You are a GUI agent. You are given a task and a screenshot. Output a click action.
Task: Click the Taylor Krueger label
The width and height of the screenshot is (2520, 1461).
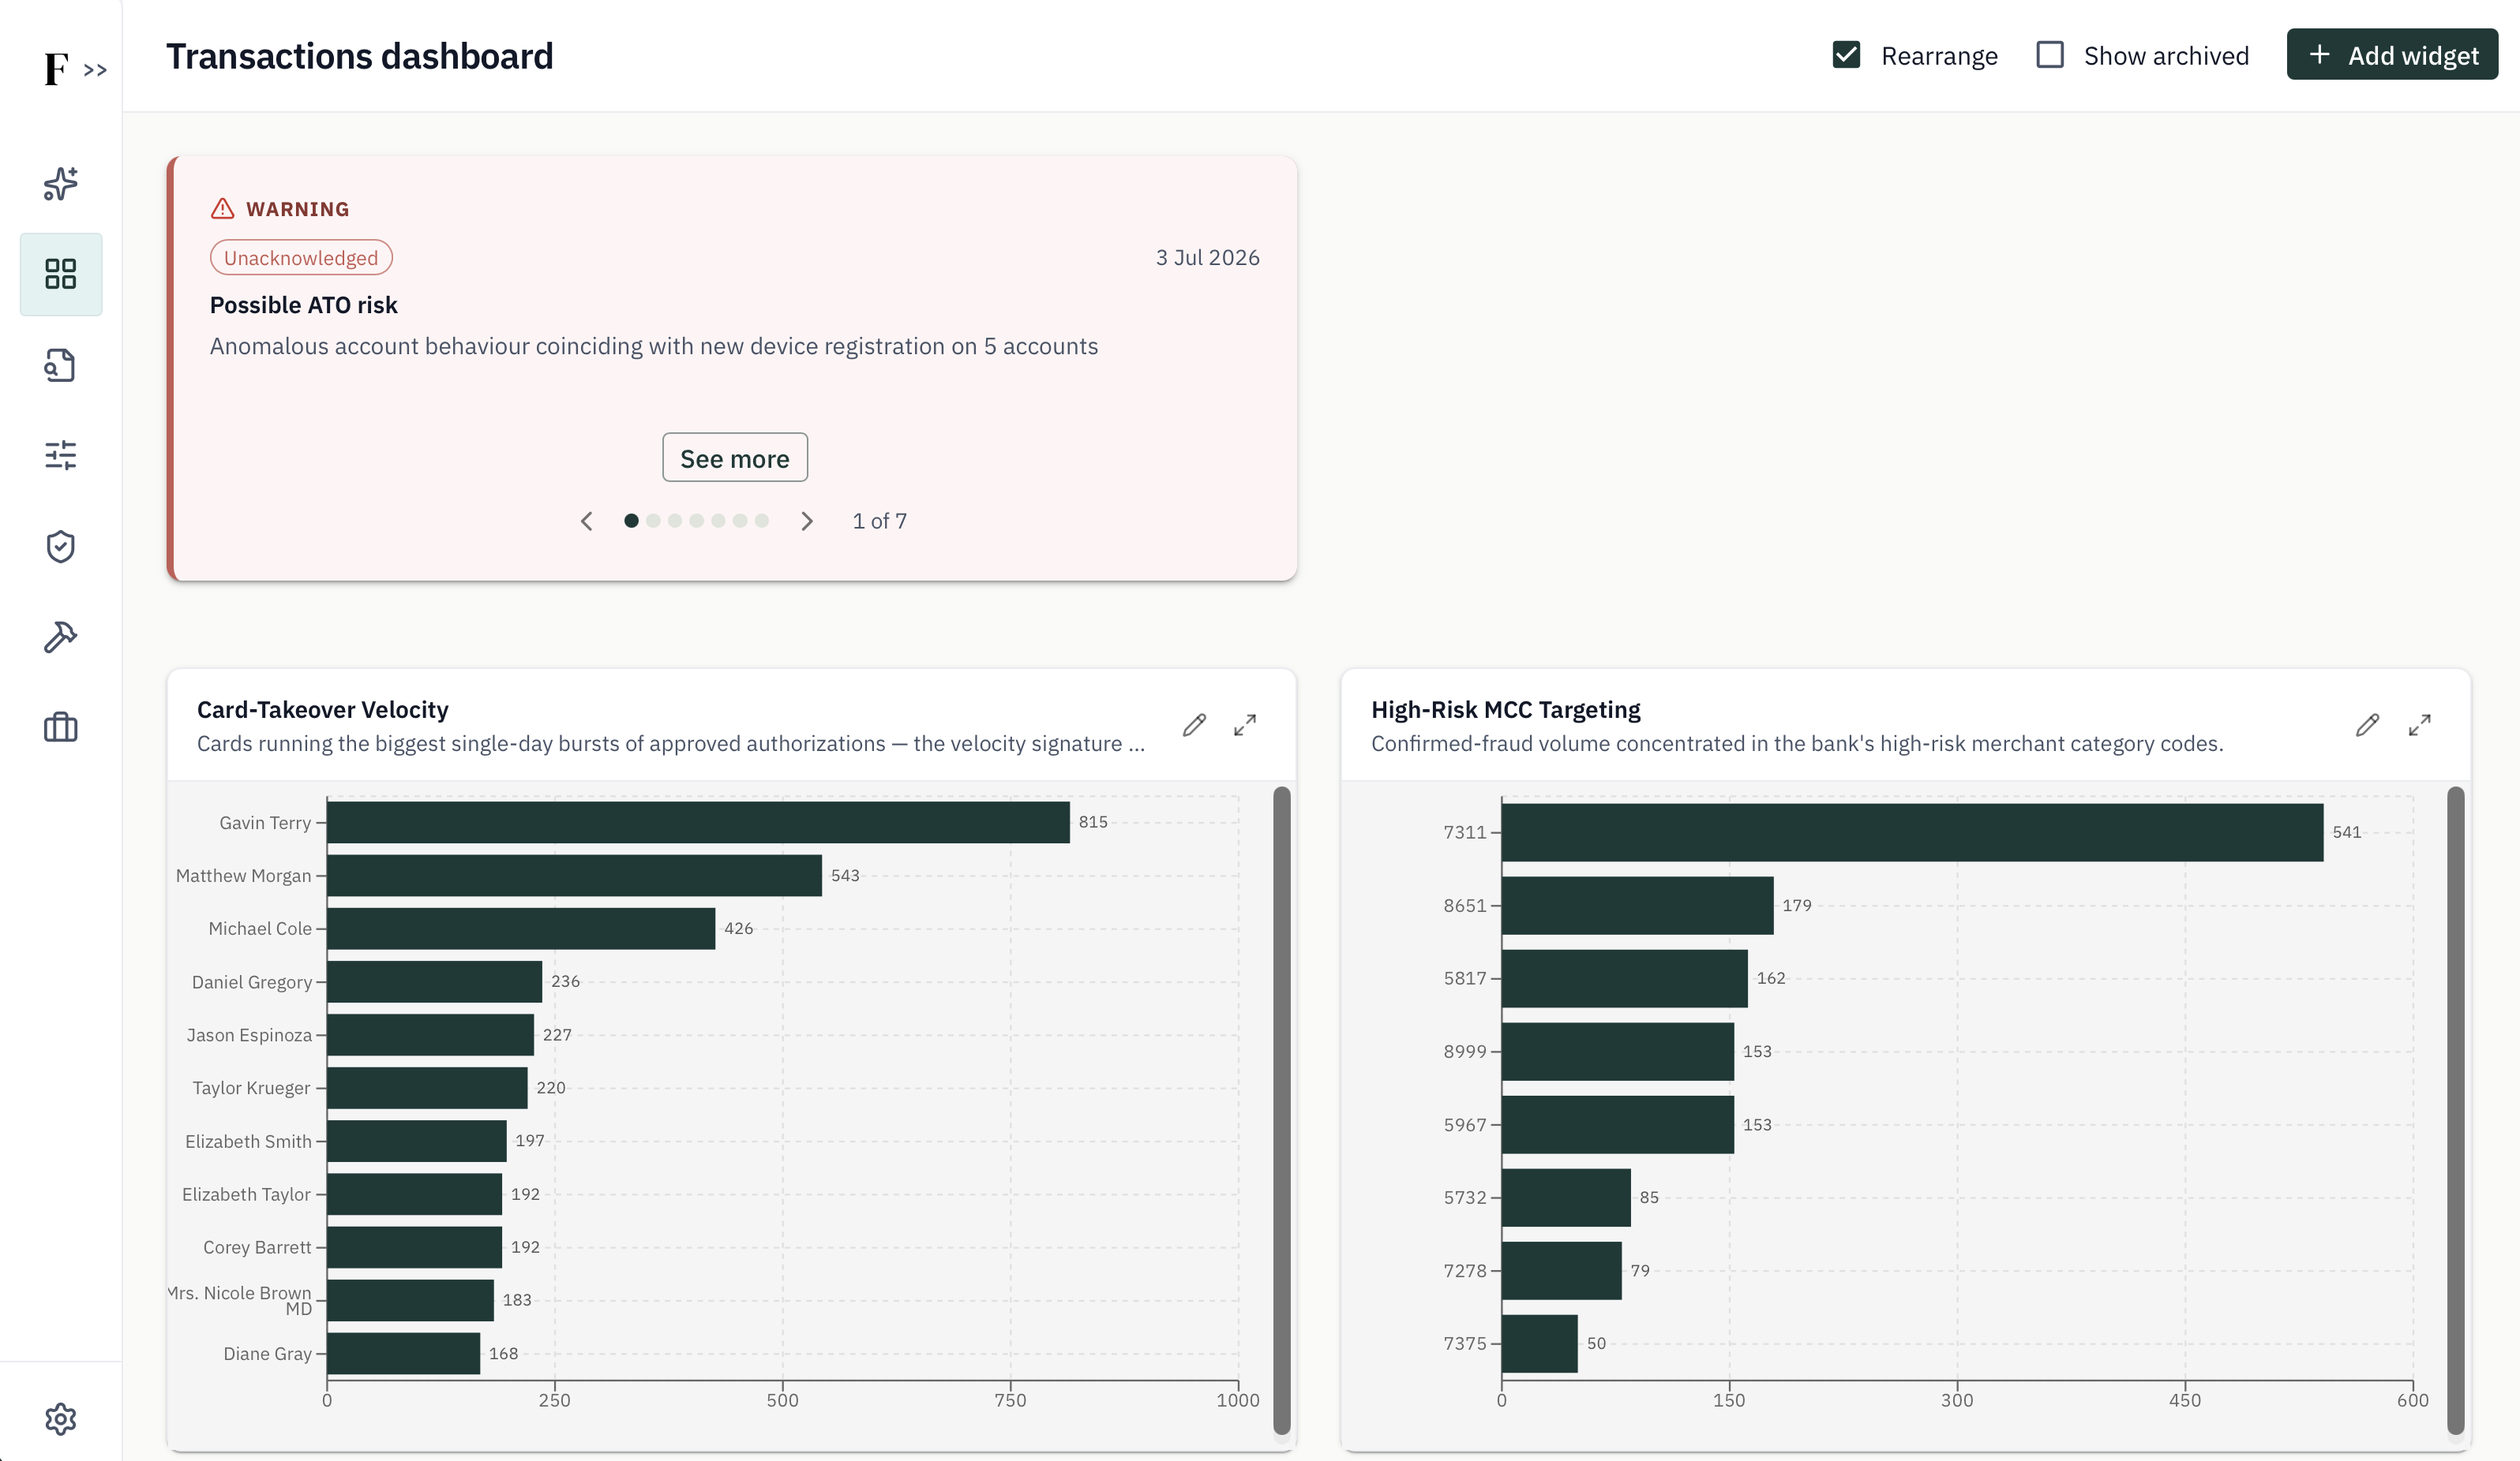[x=252, y=1088]
